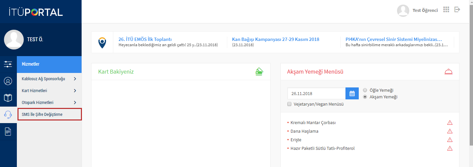Screen dimensions: 473x167
Task: Click the headset support sidebar icon
Action: (x=8, y=115)
